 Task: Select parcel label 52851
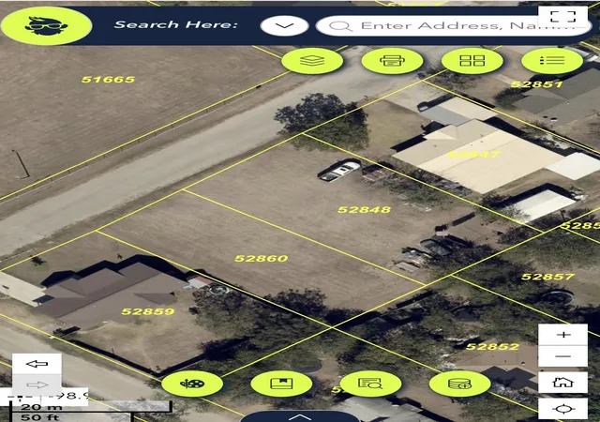tap(536, 84)
